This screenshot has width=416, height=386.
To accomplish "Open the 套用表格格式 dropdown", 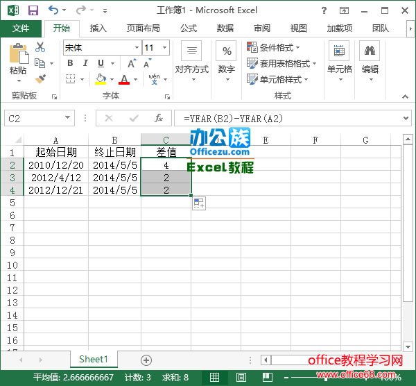I will click(281, 63).
